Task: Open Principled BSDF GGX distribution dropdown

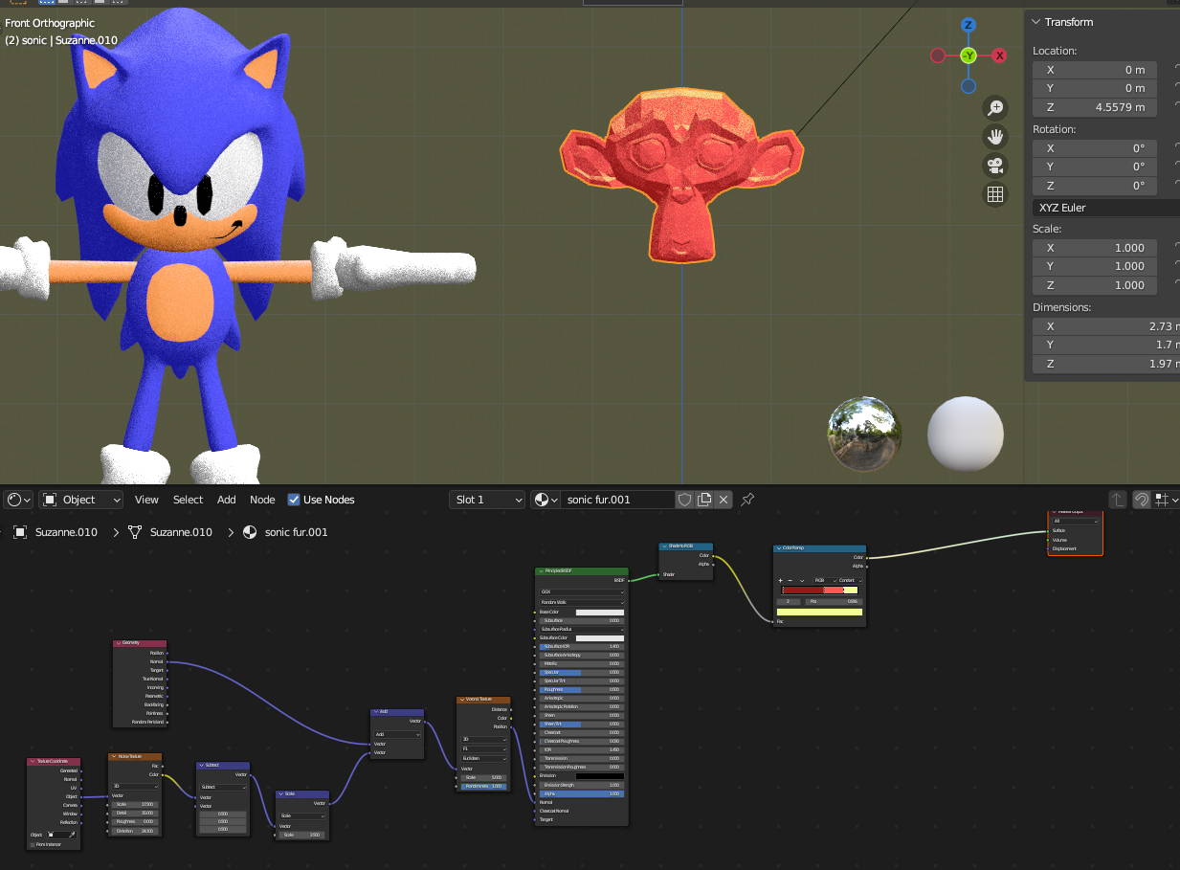Action: tap(582, 591)
